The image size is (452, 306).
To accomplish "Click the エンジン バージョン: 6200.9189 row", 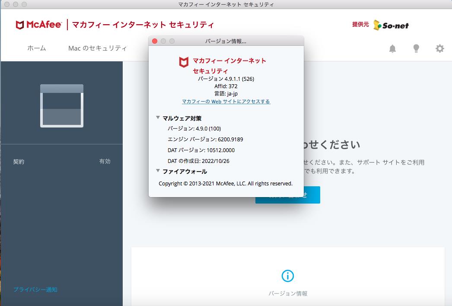I will (x=205, y=139).
